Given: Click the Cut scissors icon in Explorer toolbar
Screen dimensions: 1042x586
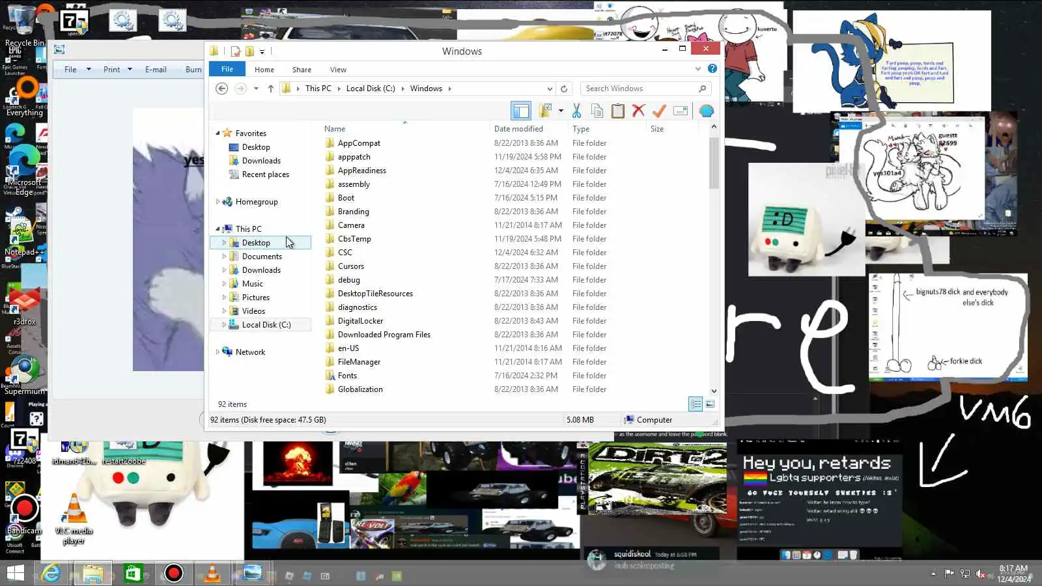Looking at the screenshot, I should coord(576,111).
